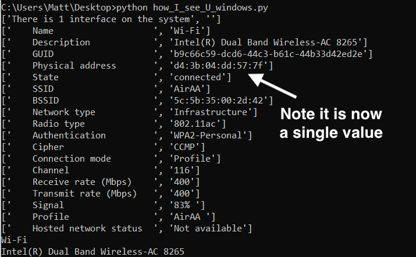
Task: Click the BSSID value 5c:5b:35:00:2d:42
Action: pyautogui.click(x=221, y=101)
